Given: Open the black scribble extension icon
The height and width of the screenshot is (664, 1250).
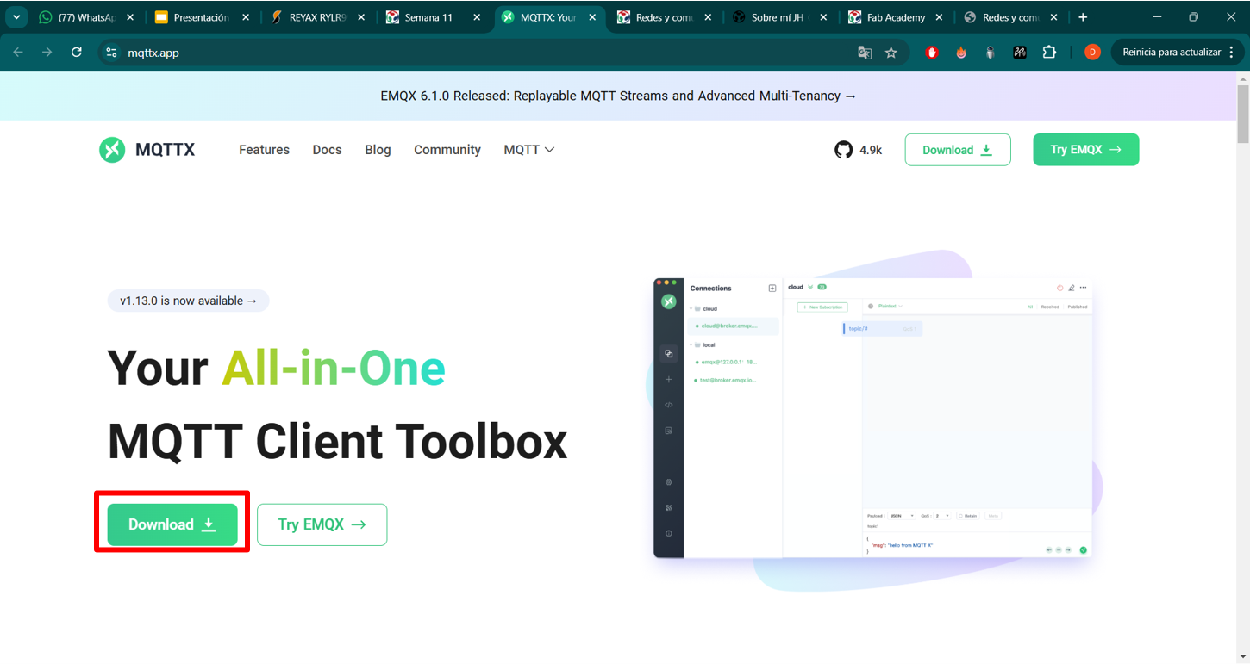Looking at the screenshot, I should pos(1020,53).
